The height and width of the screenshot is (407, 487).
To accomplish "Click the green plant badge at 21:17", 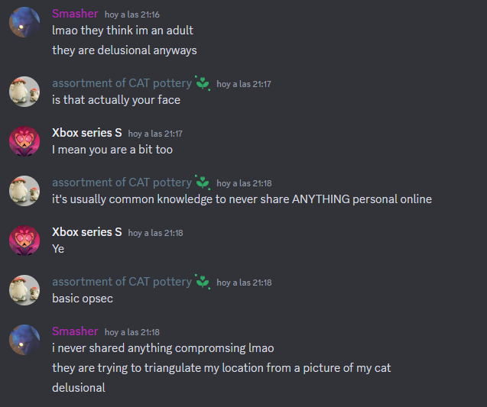I will (203, 83).
